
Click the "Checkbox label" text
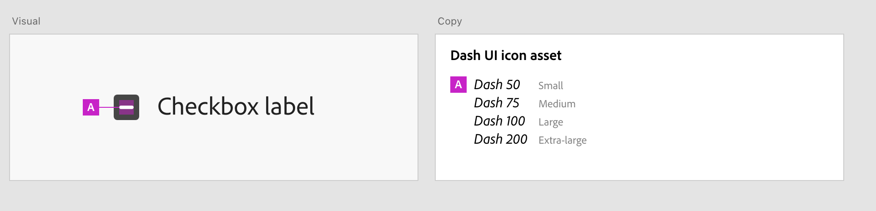(x=236, y=106)
